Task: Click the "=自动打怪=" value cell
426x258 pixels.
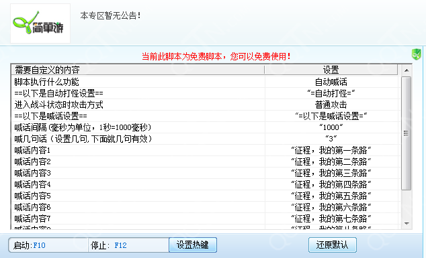Action: [331, 93]
